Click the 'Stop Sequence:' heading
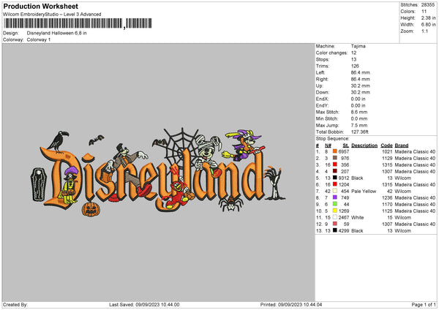 (333, 139)
